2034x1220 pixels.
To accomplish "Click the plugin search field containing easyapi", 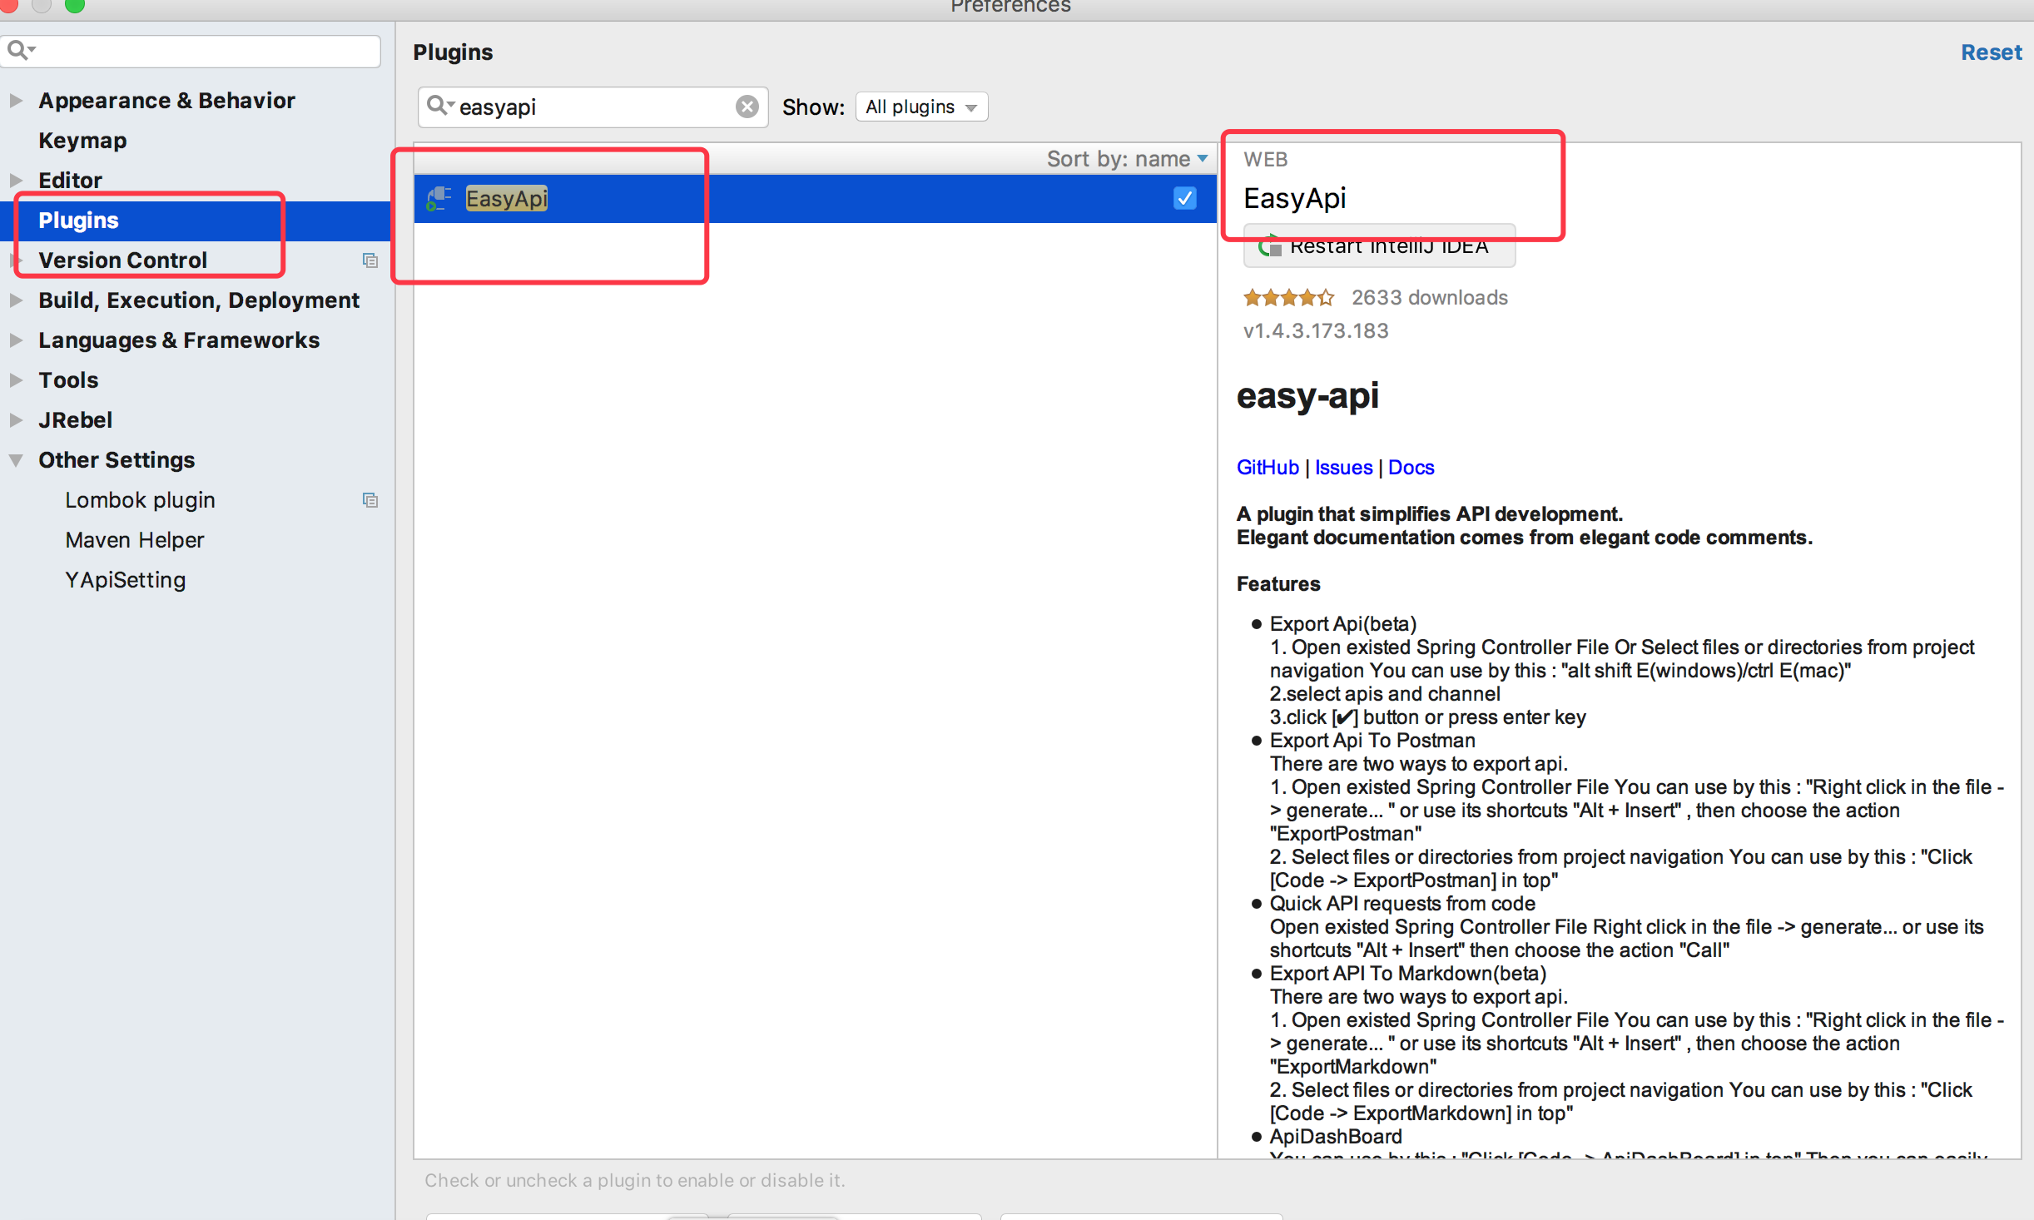I will (x=592, y=107).
